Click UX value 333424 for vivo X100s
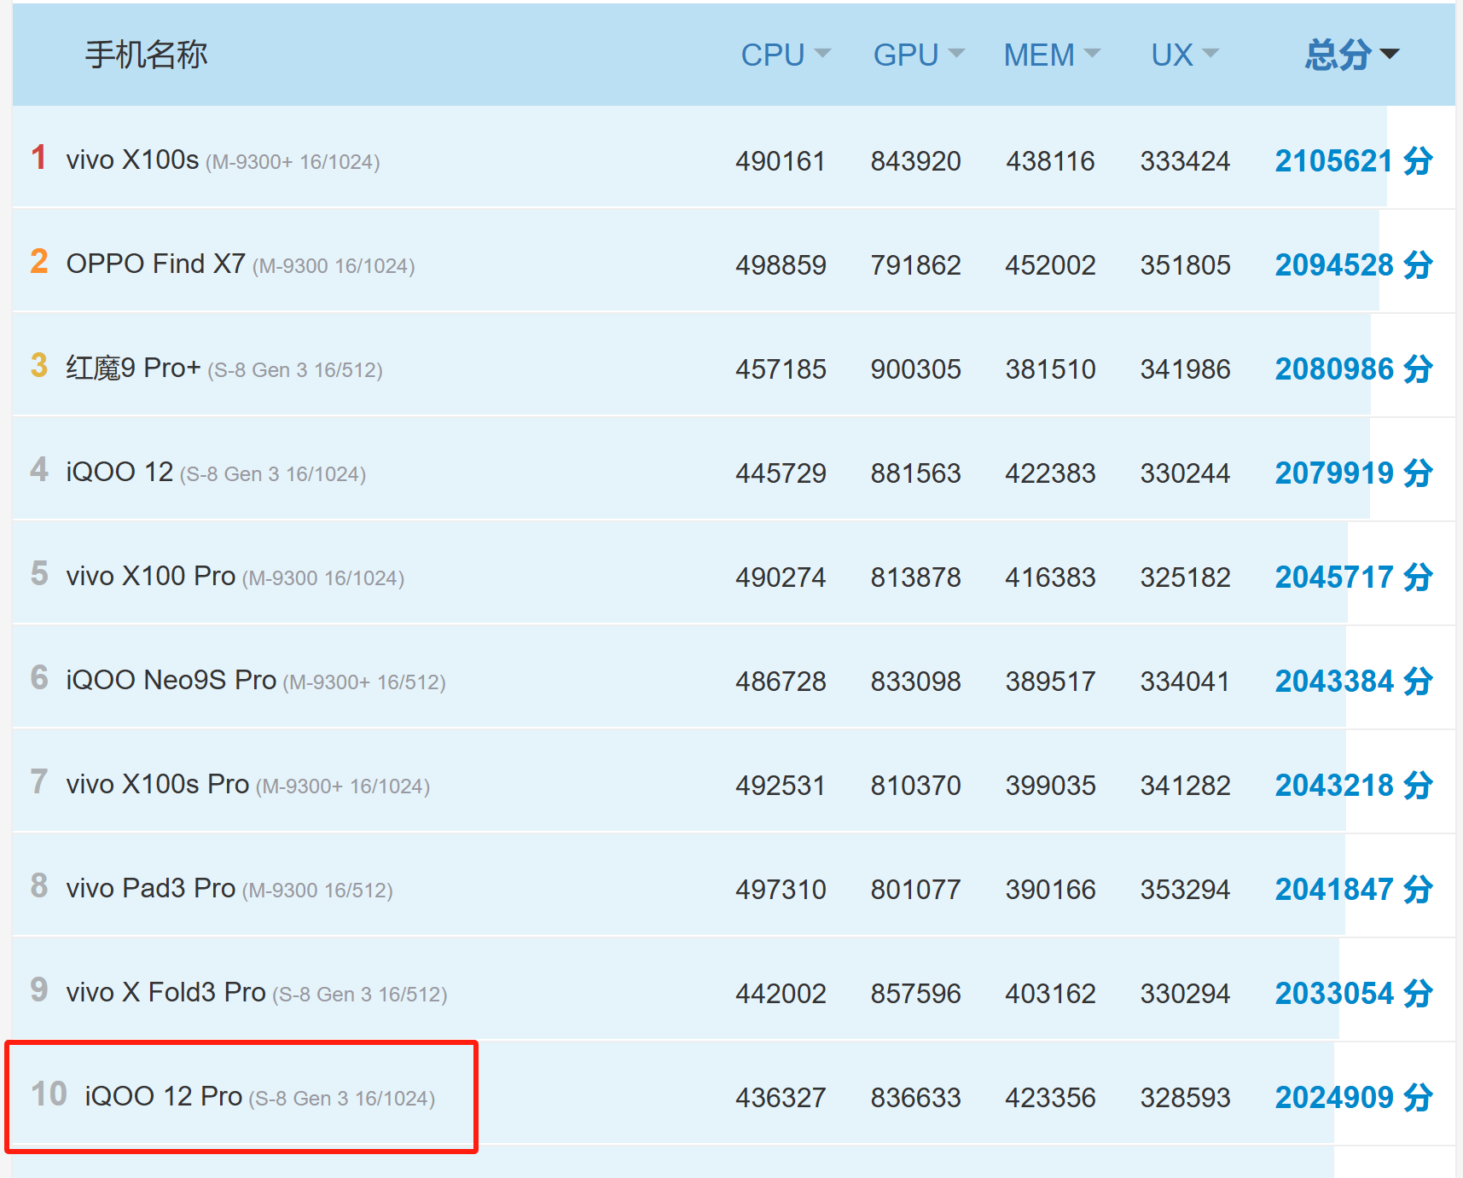This screenshot has height=1178, width=1463. pyautogui.click(x=1185, y=161)
